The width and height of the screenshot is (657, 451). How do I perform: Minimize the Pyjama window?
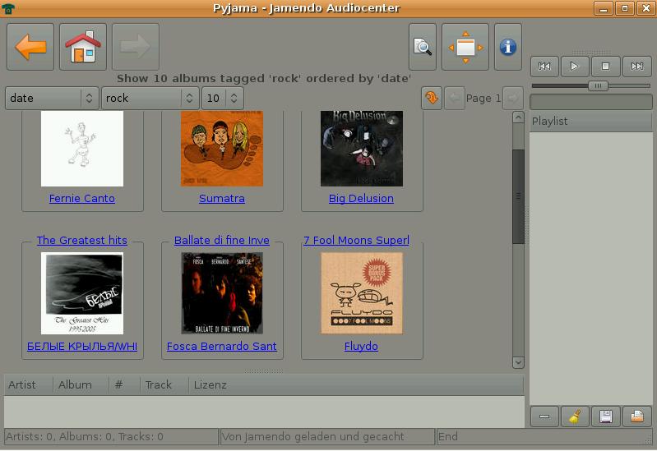coord(603,8)
